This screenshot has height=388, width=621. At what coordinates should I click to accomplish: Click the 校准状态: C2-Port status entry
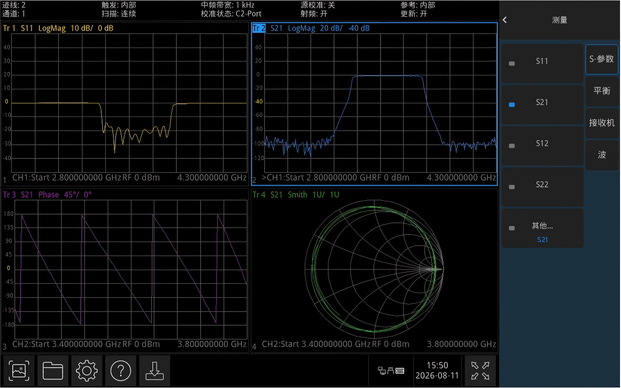(x=231, y=14)
